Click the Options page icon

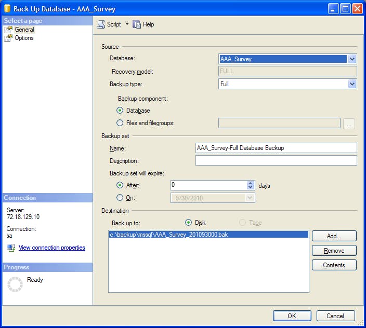coord(8,38)
